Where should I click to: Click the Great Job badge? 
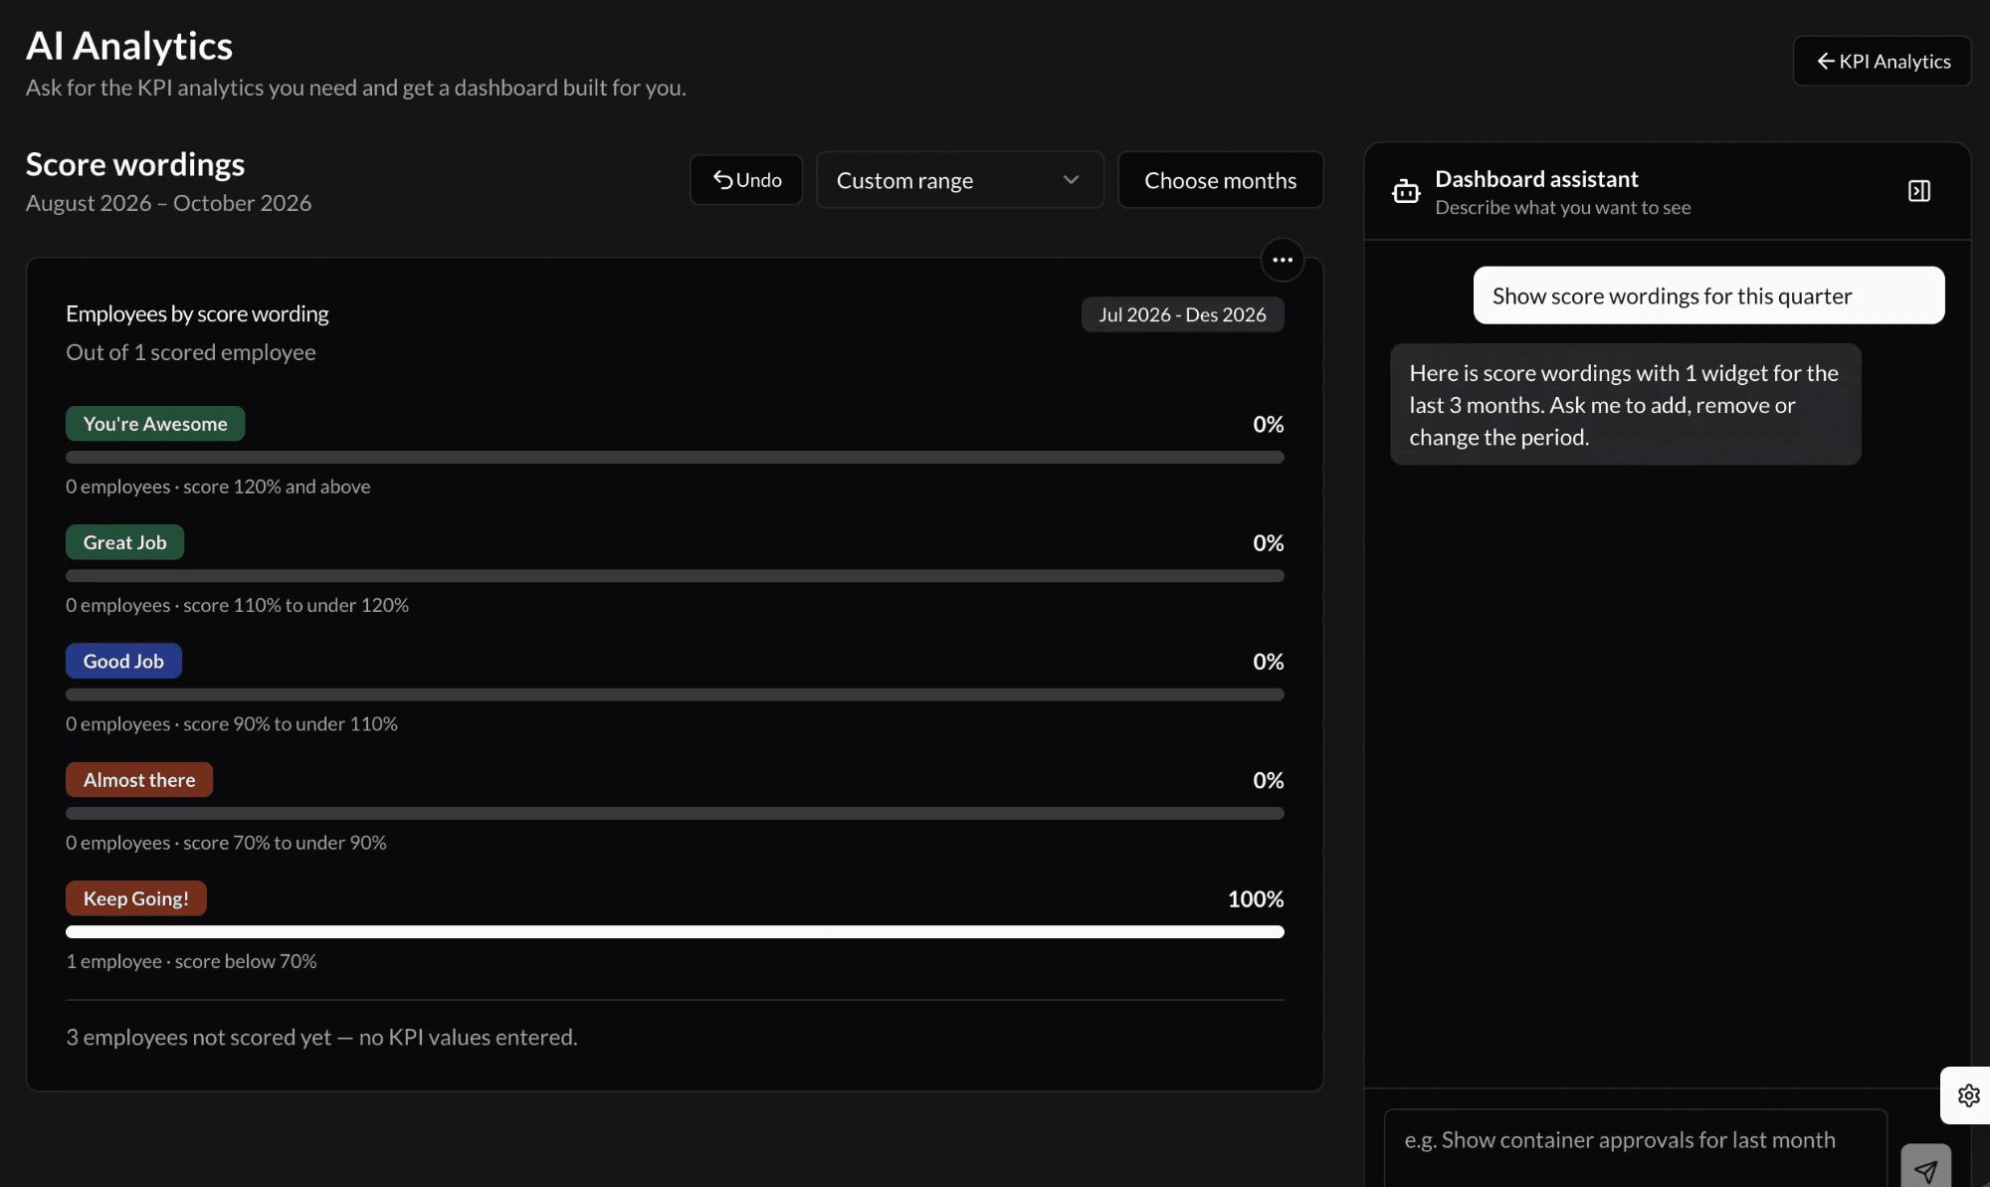click(x=124, y=542)
